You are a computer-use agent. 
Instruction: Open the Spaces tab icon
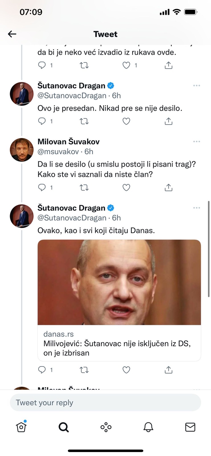click(x=106, y=427)
